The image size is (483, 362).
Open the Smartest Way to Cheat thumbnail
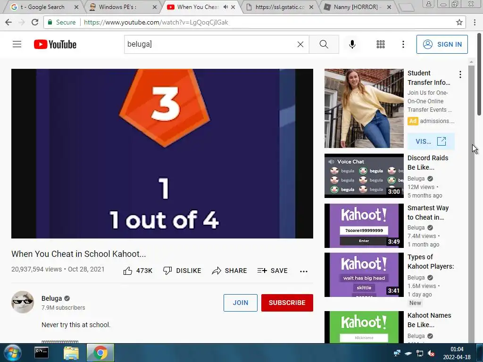(364, 226)
